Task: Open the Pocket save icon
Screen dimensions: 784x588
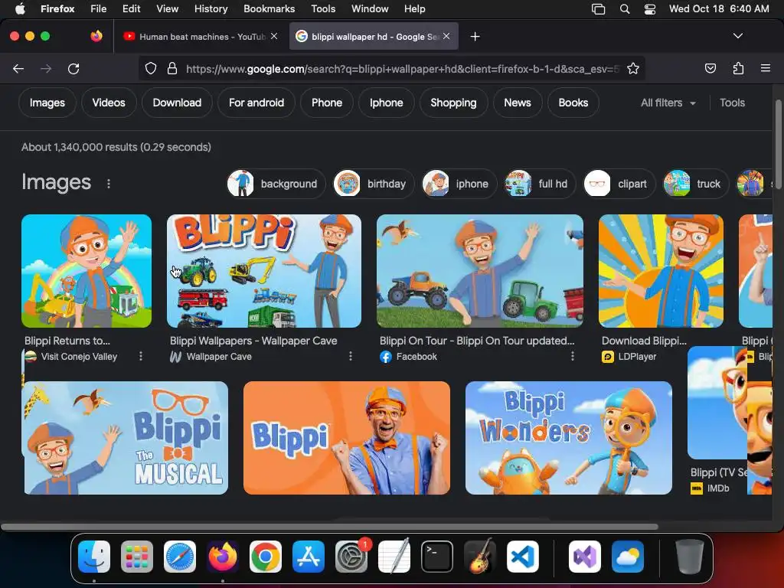Action: (x=710, y=68)
